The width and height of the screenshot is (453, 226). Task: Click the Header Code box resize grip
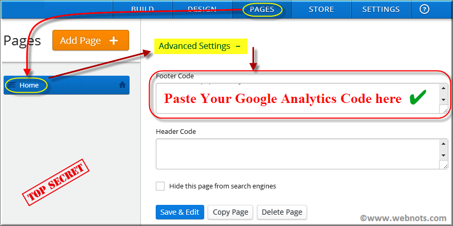pyautogui.click(x=444, y=165)
